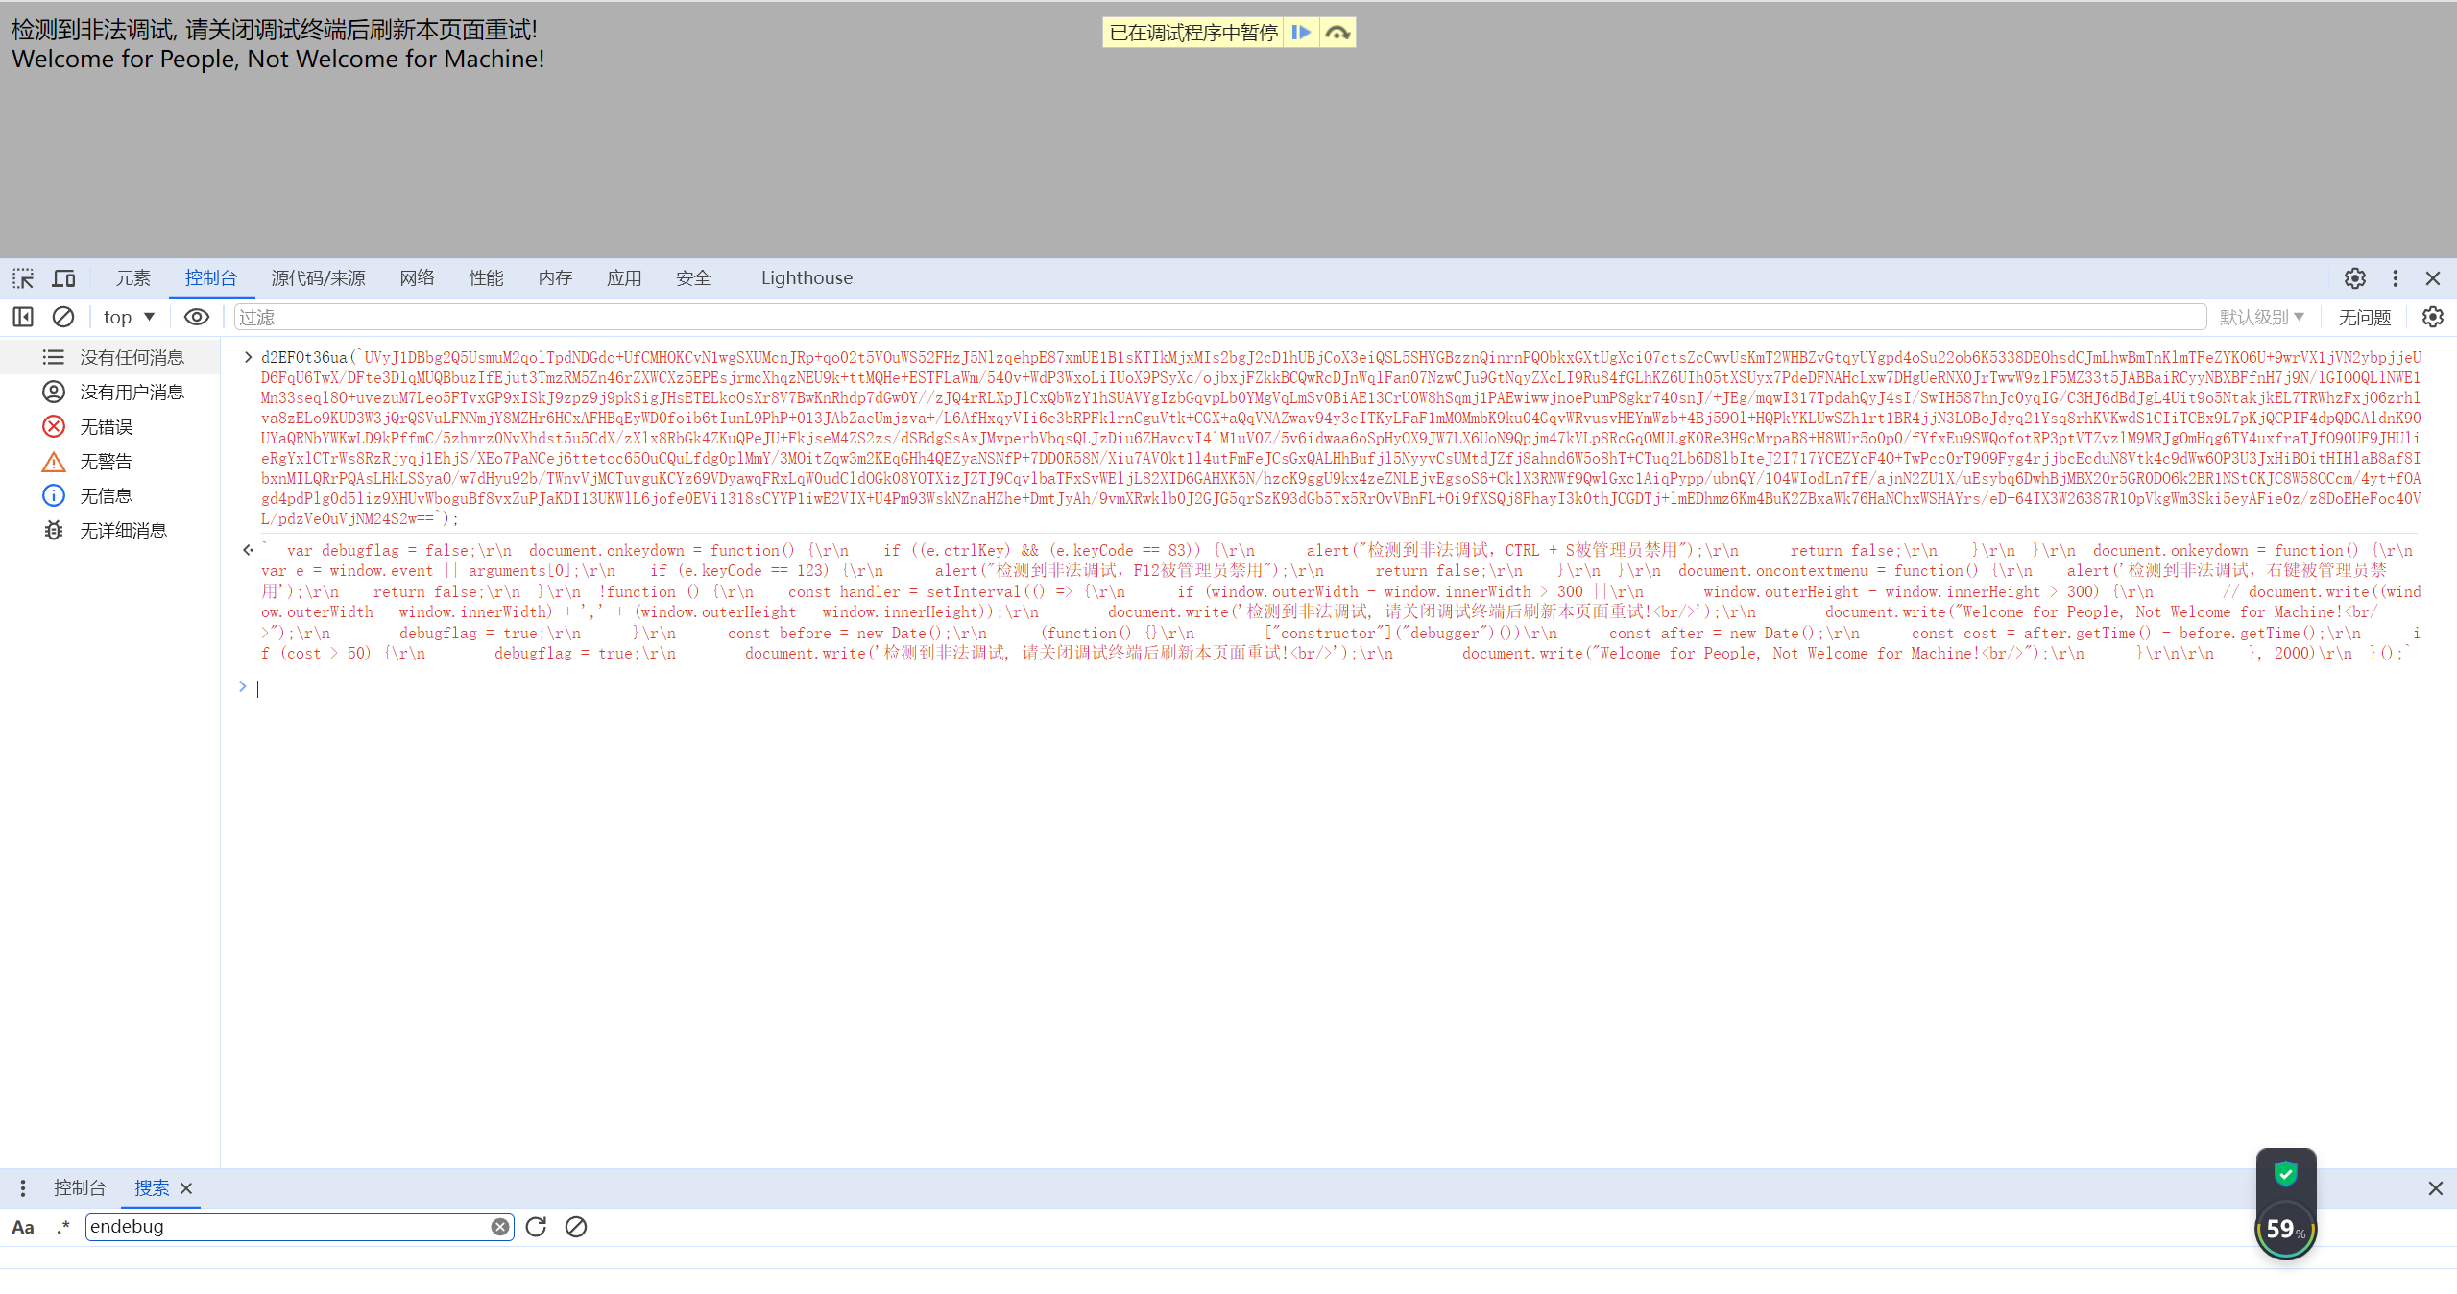Open console settings gear beside 无问题
The image size is (2457, 1294).
(x=2432, y=317)
